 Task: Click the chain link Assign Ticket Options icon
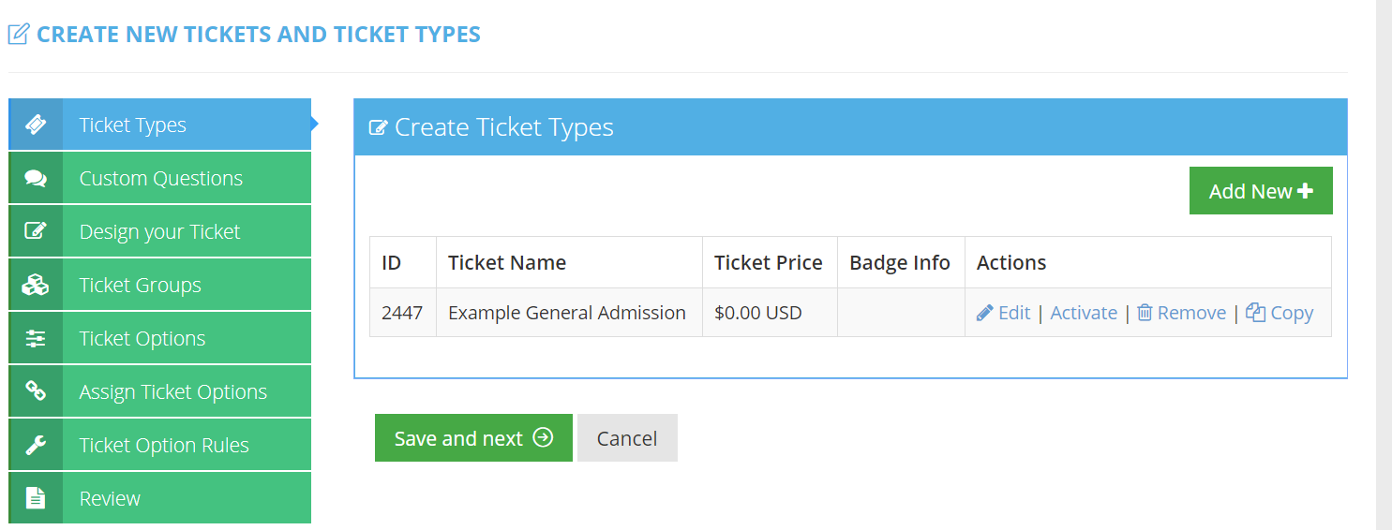click(x=36, y=391)
